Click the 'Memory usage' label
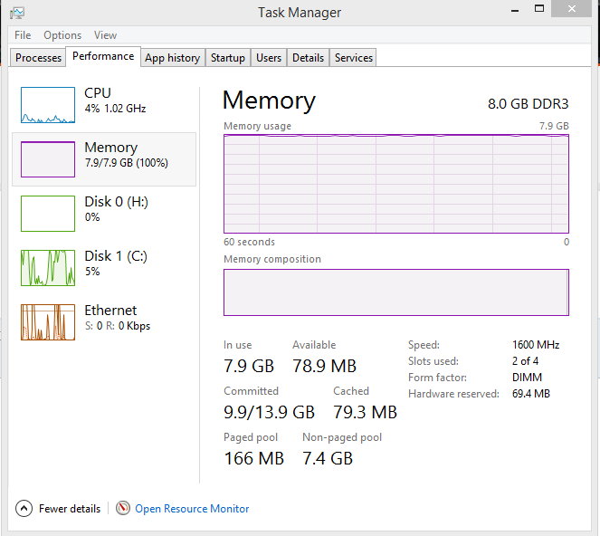 pyautogui.click(x=258, y=126)
